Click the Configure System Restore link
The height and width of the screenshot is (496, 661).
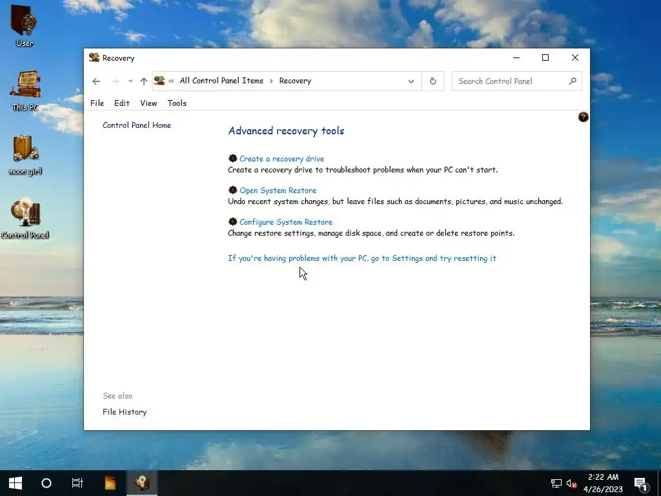(286, 222)
